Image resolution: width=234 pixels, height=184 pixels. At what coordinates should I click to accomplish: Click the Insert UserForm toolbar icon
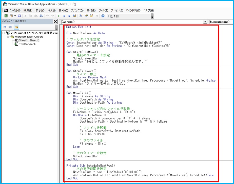point(11,16)
